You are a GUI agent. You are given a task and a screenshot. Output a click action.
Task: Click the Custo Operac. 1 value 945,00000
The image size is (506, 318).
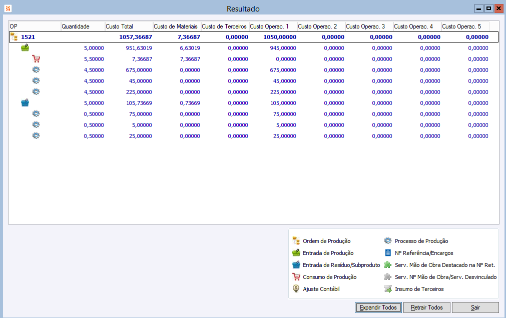[283, 48]
